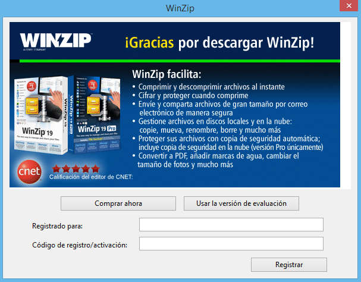The image size is (361, 282).
Task: Choose Usar la versión de evaluación
Action: click(241, 203)
